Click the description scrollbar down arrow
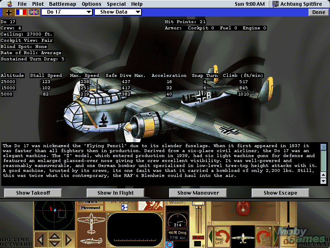Screen dimensions: 330x248 click(323, 181)
